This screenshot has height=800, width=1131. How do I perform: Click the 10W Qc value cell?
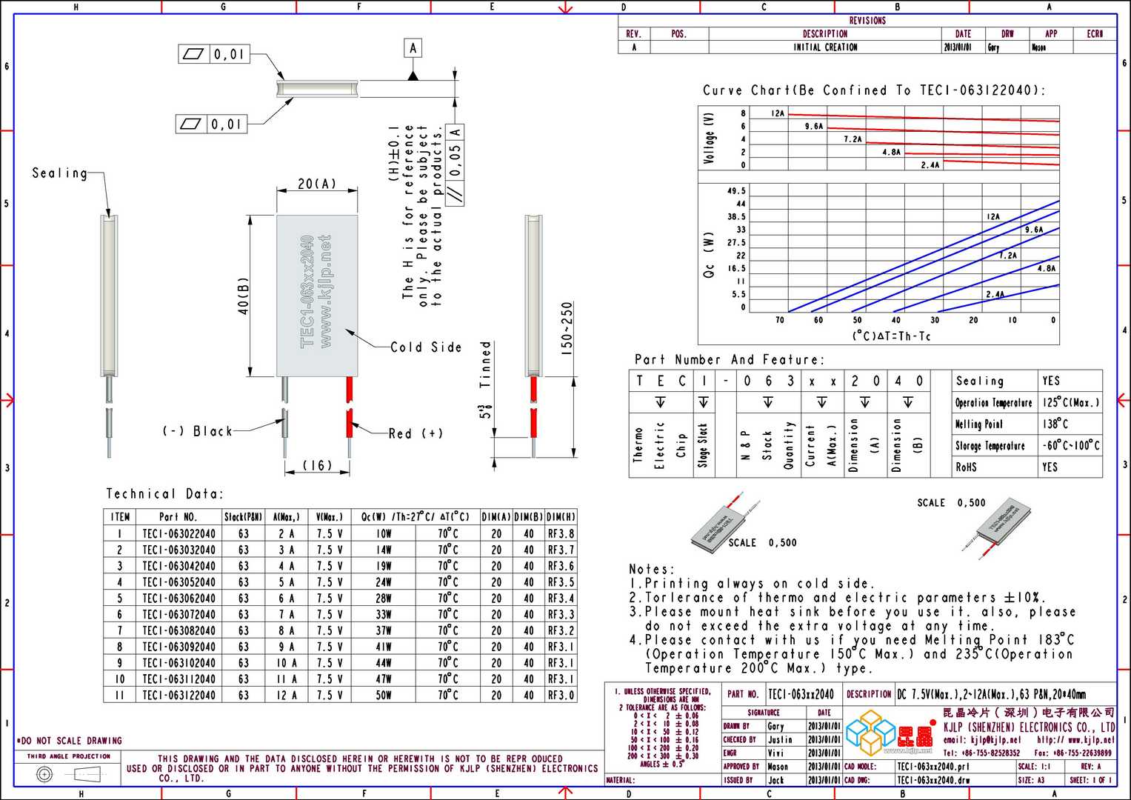pos(384,534)
